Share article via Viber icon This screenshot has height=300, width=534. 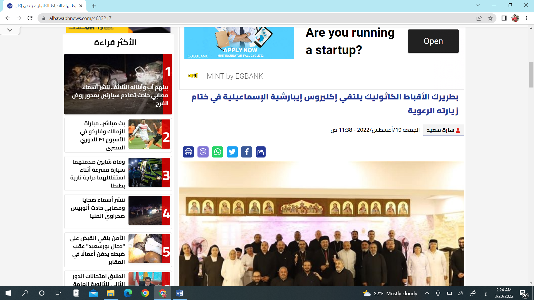click(203, 152)
